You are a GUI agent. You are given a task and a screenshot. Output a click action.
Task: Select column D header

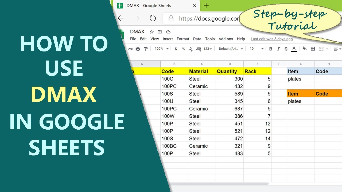(x=230, y=64)
